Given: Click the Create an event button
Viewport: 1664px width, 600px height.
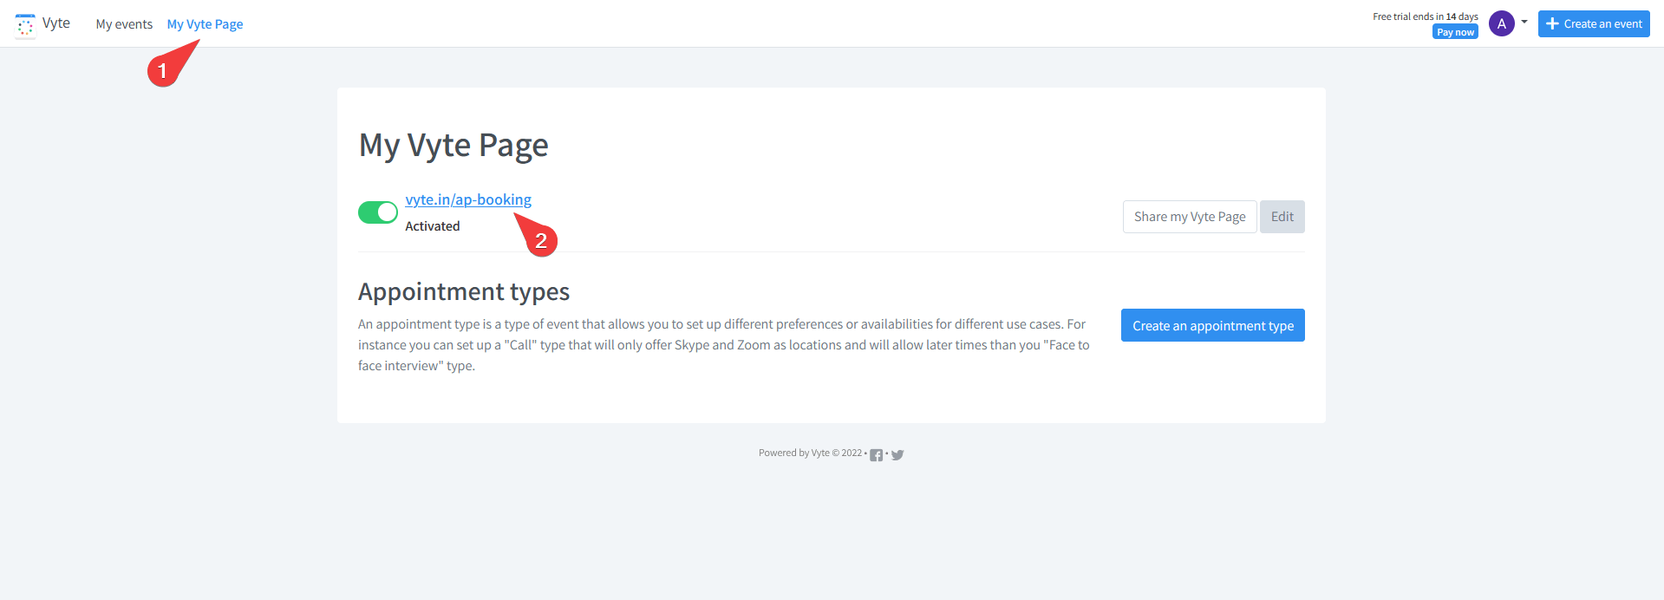Looking at the screenshot, I should tap(1594, 23).
